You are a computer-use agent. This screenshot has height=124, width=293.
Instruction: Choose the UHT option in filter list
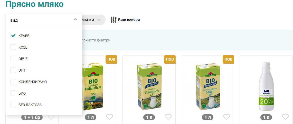point(13,70)
